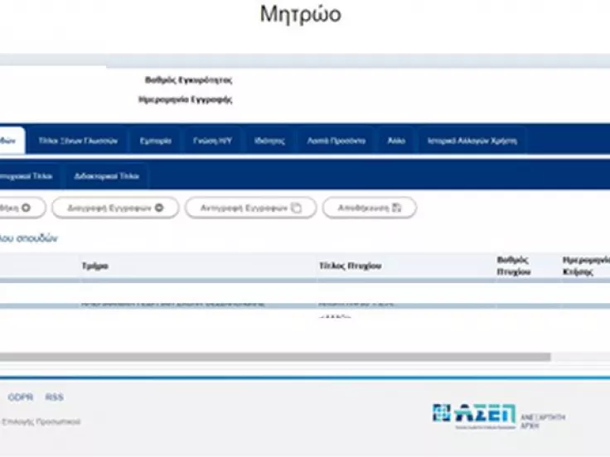Select the Διδακτορικοί Τίτλοι sub-tab
Screen dimensions: 610x457
pos(106,176)
